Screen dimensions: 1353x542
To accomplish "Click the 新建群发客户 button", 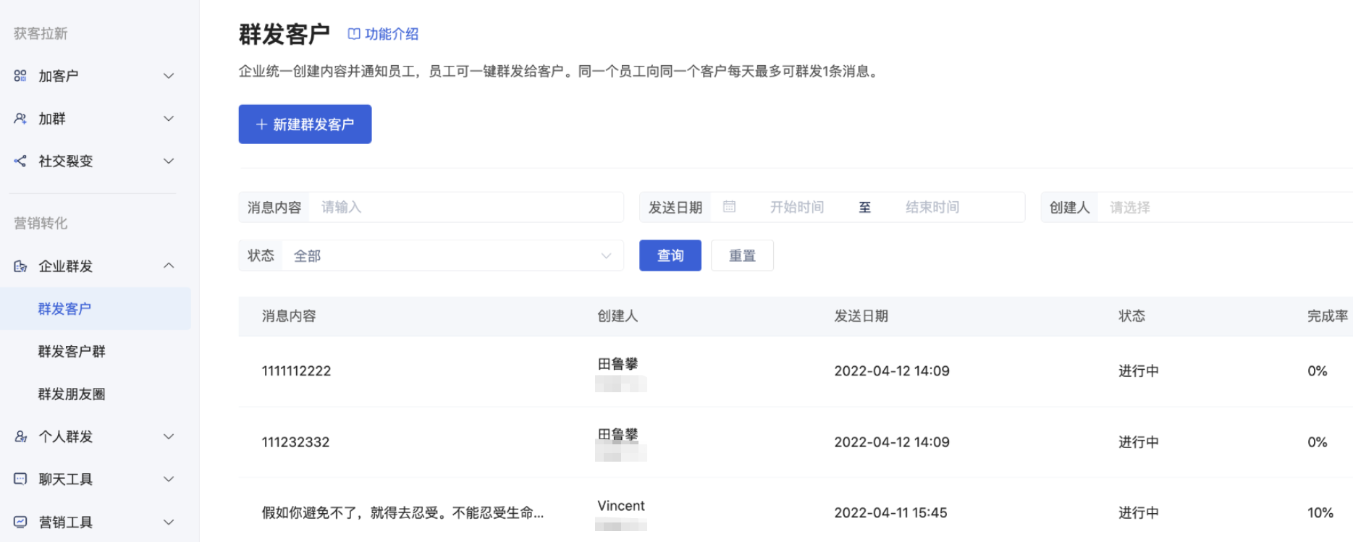I will [x=305, y=124].
